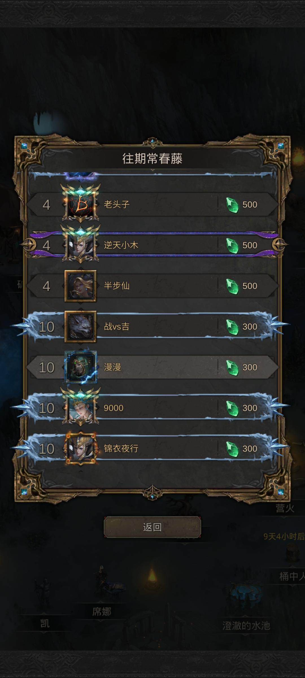Click 老头子's rune avatar icon

[80, 205]
